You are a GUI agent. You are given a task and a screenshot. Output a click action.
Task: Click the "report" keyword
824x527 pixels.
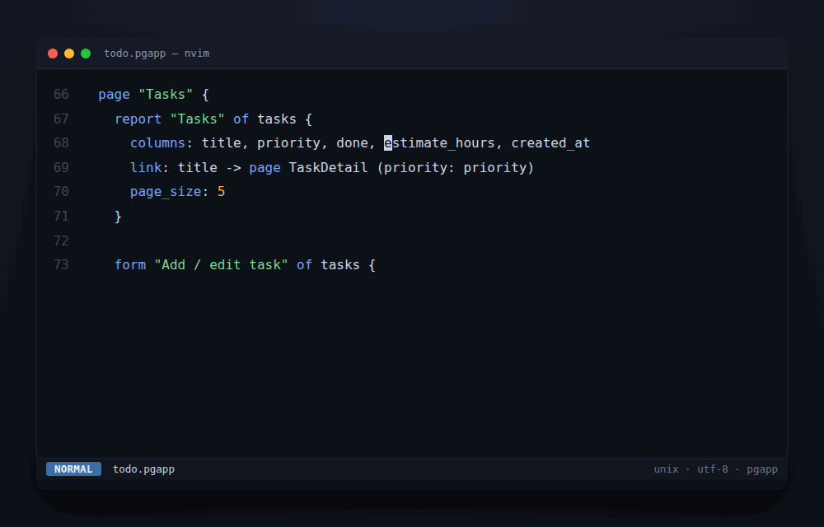coord(138,119)
